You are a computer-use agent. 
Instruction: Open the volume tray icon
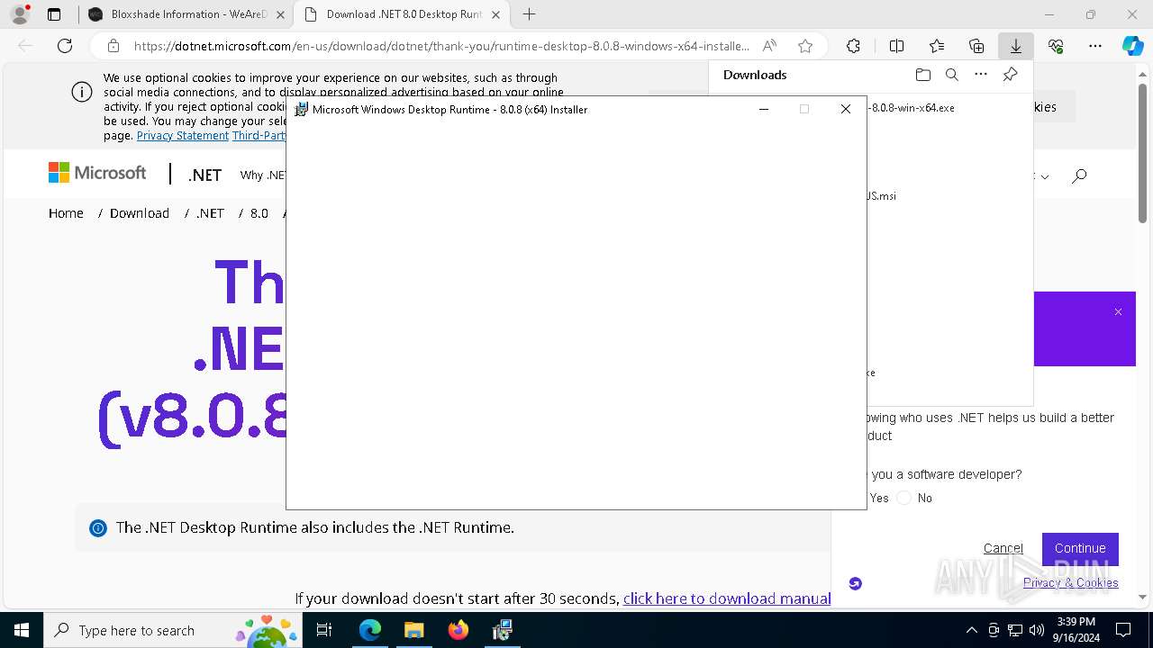point(1037,630)
